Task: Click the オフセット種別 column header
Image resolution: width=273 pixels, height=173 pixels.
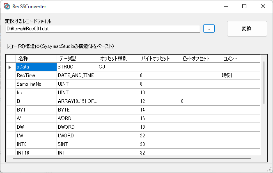Action: (x=118, y=59)
